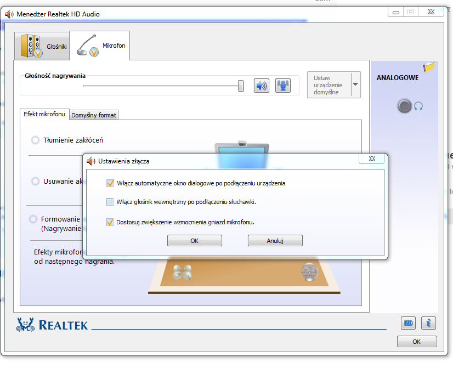Open the Domyślny format tab
This screenshot has width=453, height=368.
(x=94, y=115)
